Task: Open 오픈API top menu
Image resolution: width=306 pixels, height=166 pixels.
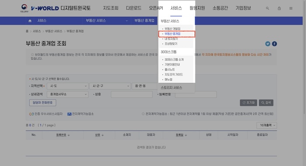Action: pyautogui.click(x=156, y=8)
